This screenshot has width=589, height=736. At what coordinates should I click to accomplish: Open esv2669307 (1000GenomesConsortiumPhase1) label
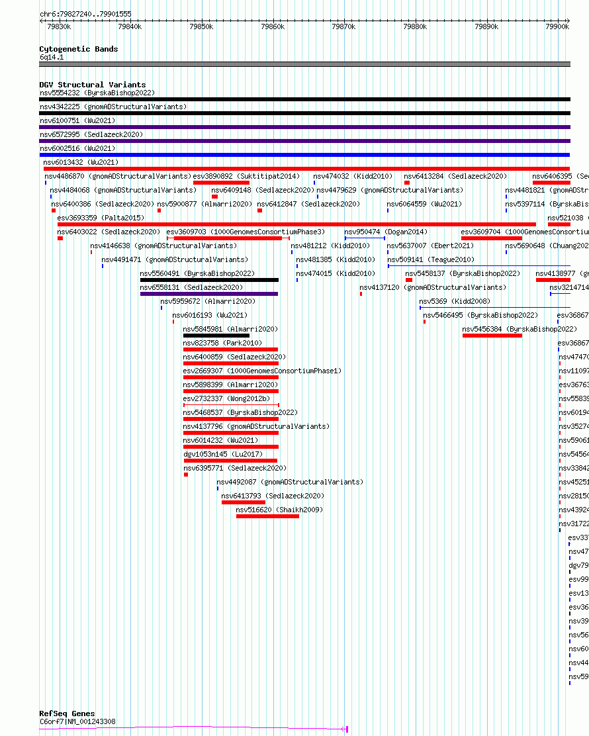coord(262,371)
